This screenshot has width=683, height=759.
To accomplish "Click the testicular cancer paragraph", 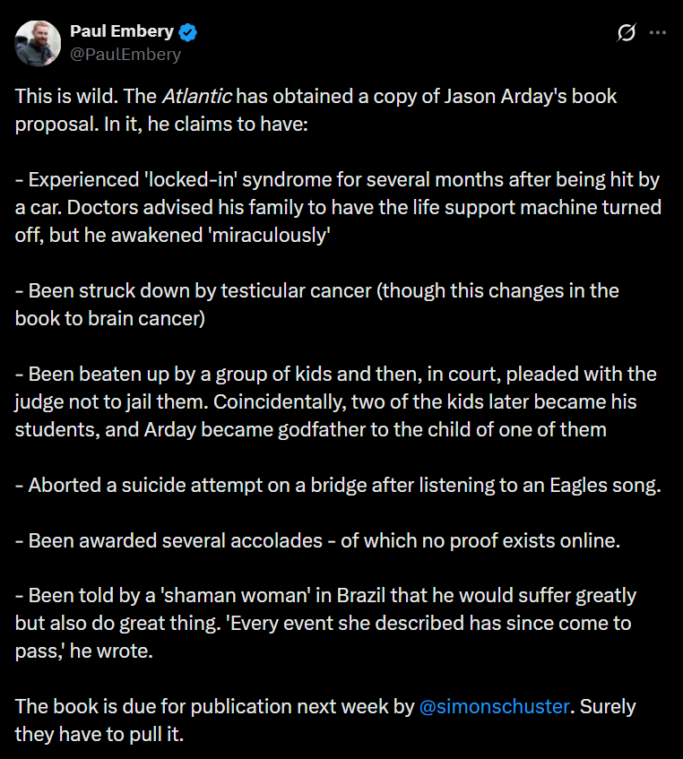I will point(317,305).
